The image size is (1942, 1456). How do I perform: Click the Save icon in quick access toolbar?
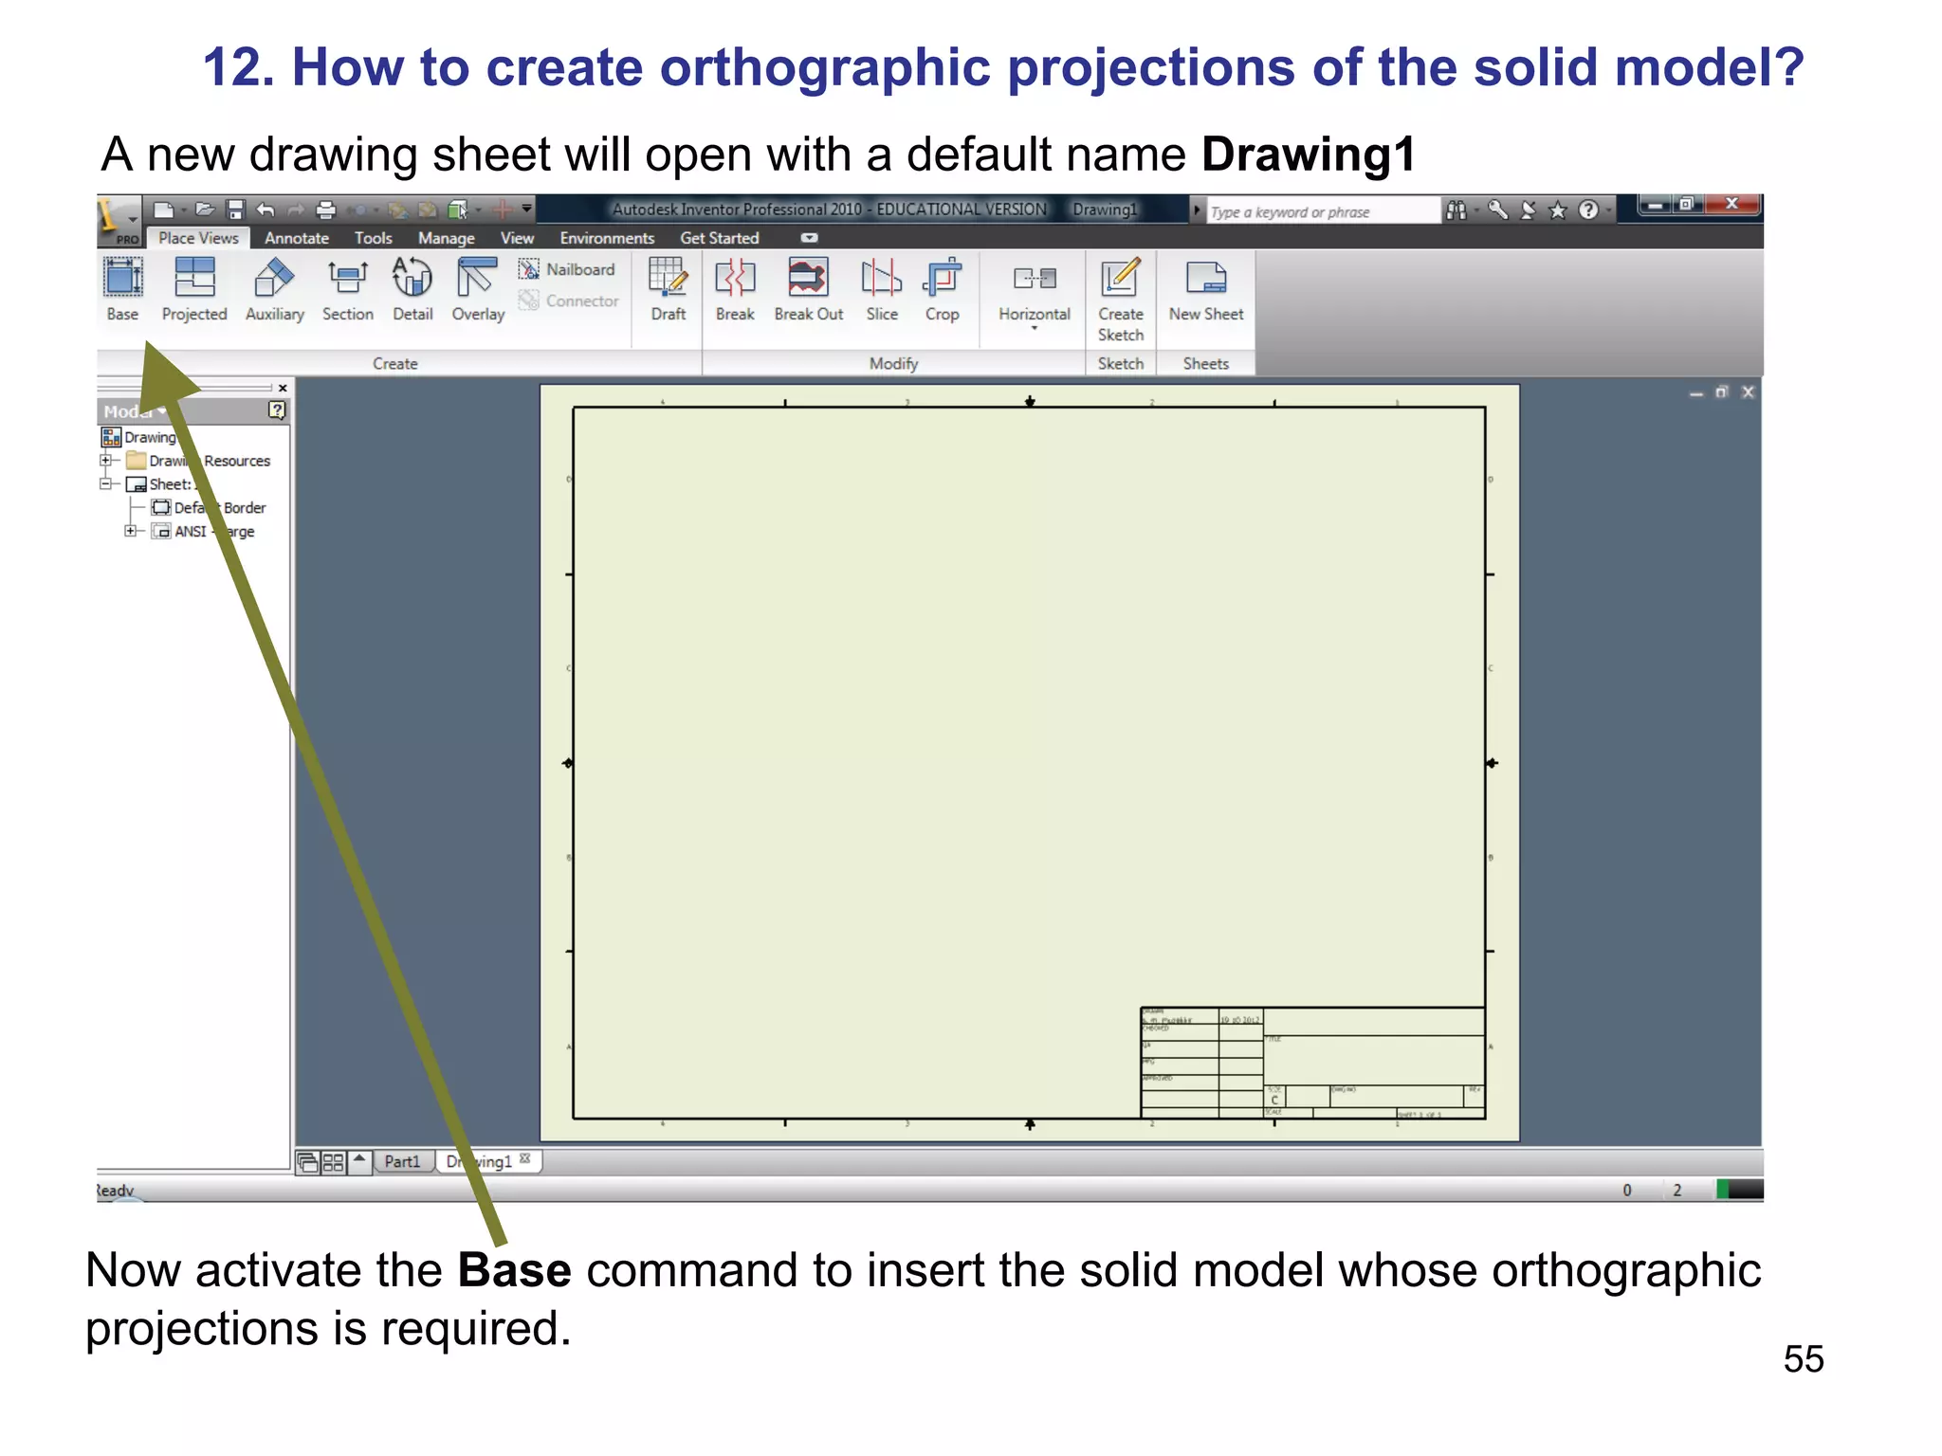[x=236, y=209]
